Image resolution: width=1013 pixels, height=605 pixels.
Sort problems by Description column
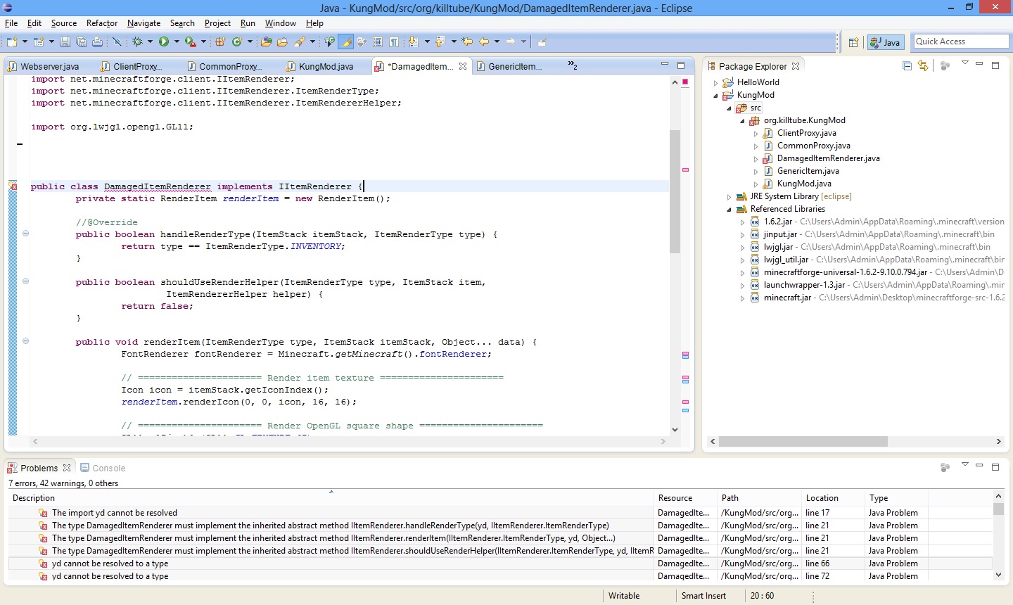coord(331,497)
